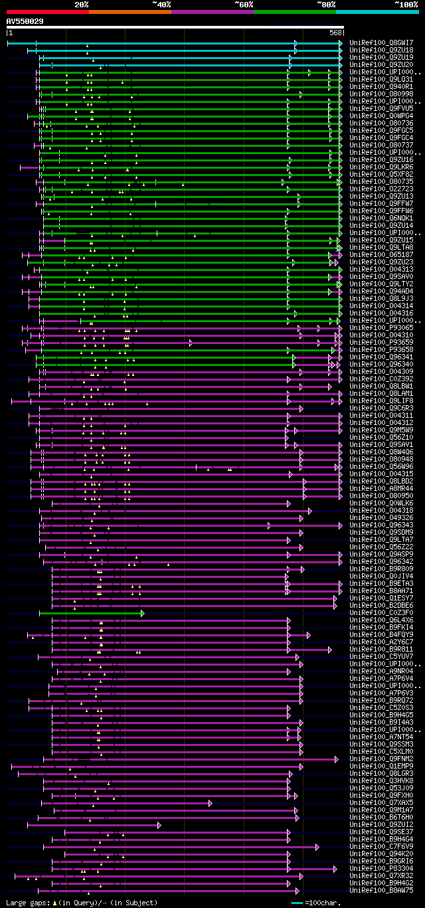Viewport: 425px width, 908px height.
Task: Select the UniRef100_Q6NQK1 label
Action: click(x=381, y=218)
